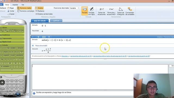
Task: Click the save icon in title bar
Action: [x=1, y=1]
